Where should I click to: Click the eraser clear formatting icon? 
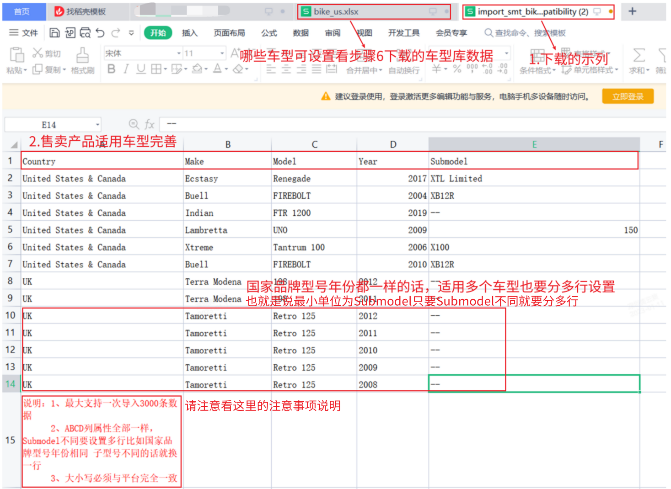pyautogui.click(x=238, y=69)
